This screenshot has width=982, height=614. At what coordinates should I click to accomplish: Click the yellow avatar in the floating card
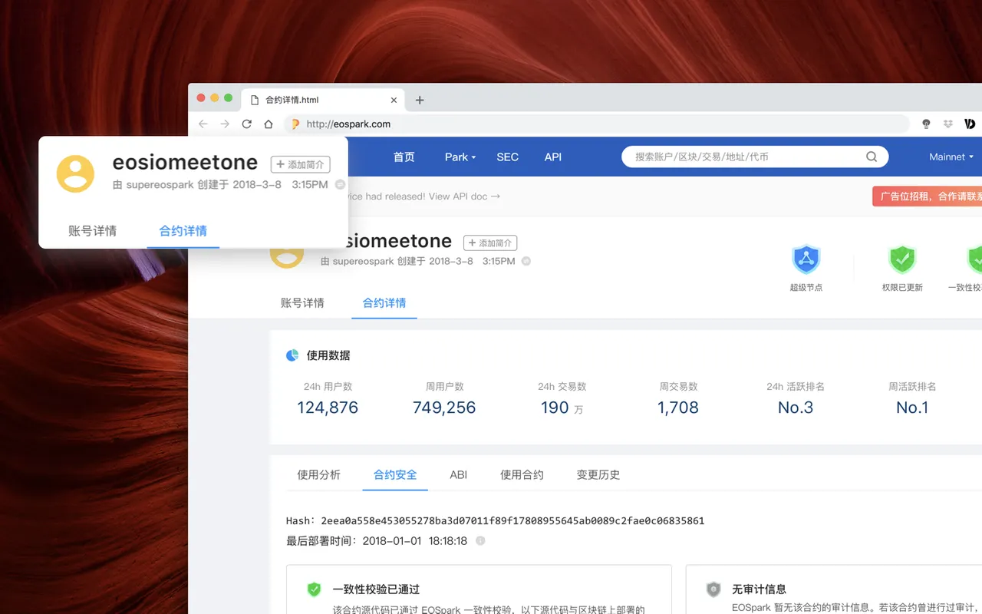[x=75, y=173]
